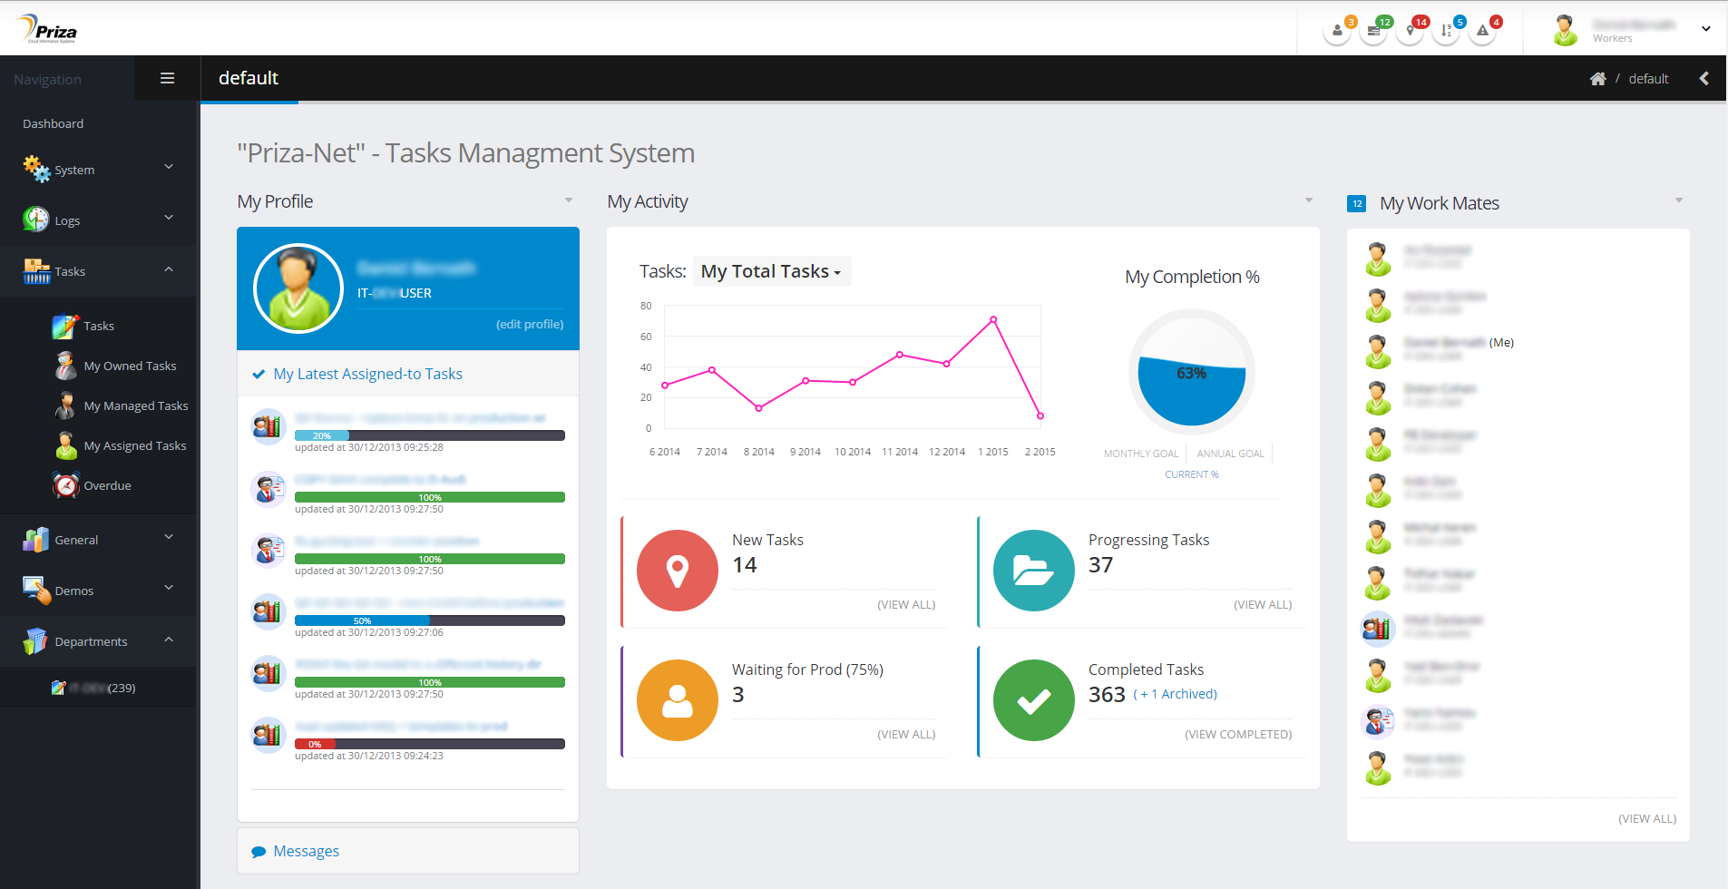Click the Overdue alarm clock icon
1728x889 pixels.
[66, 485]
